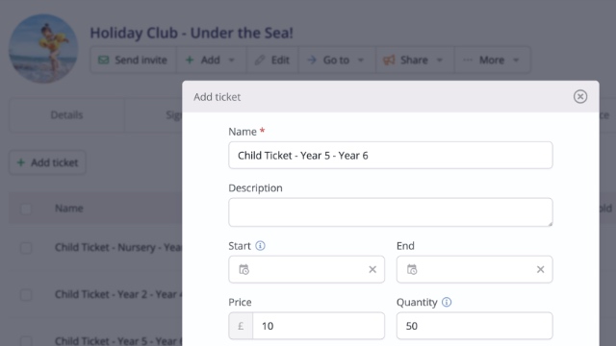The height and width of the screenshot is (346, 616).
Task: Tick the Child Ticket Nursery row checkbox
Action: [x=26, y=248]
